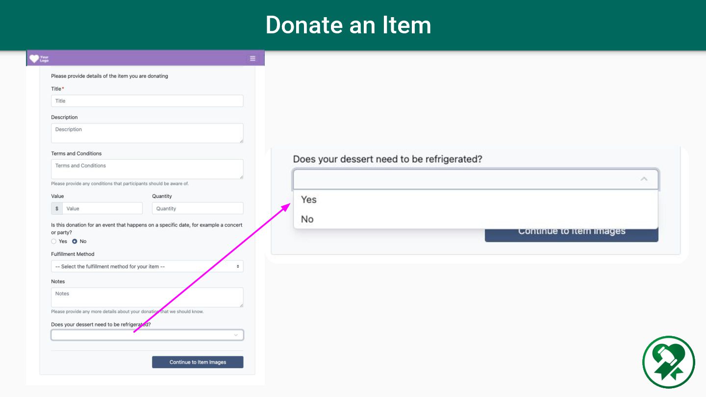The width and height of the screenshot is (706, 397).
Task: Open the hamburger menu in purple header
Action: click(252, 58)
